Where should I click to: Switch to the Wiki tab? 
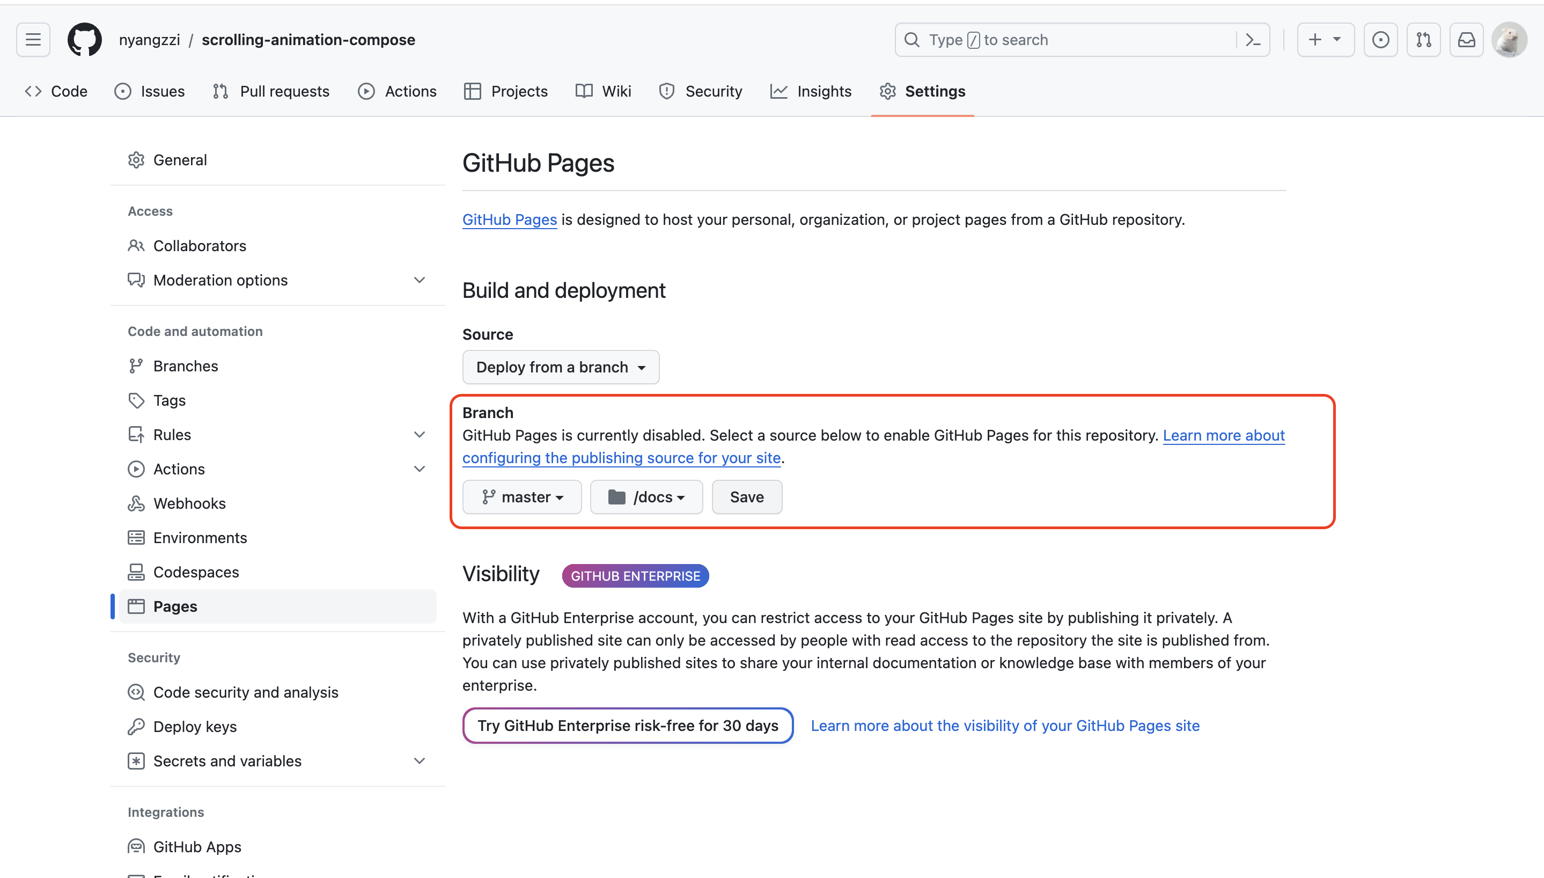(x=603, y=91)
